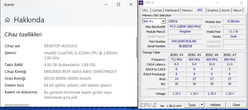The height and width of the screenshot is (110, 248).
Task: Switch to the CPU tab
Action: (x=145, y=10)
